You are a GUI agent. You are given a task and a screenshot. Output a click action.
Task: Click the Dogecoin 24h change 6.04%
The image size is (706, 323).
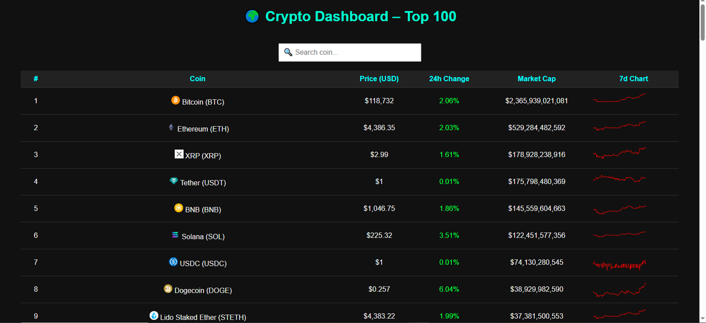449,289
